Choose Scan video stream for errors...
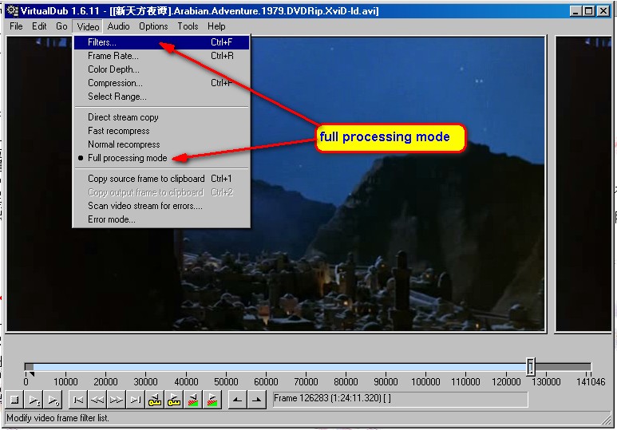 point(161,206)
